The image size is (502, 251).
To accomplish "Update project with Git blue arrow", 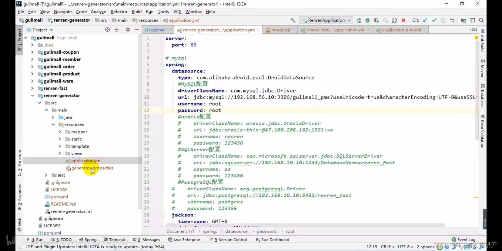I will pyautogui.click(x=425, y=20).
